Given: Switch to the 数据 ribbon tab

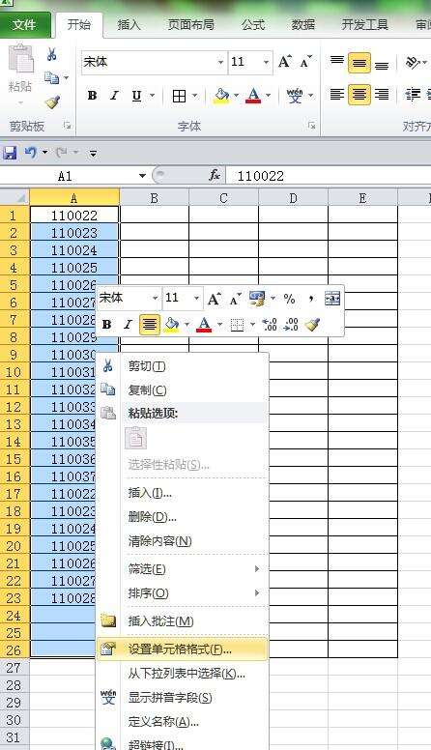Looking at the screenshot, I should pos(303,25).
